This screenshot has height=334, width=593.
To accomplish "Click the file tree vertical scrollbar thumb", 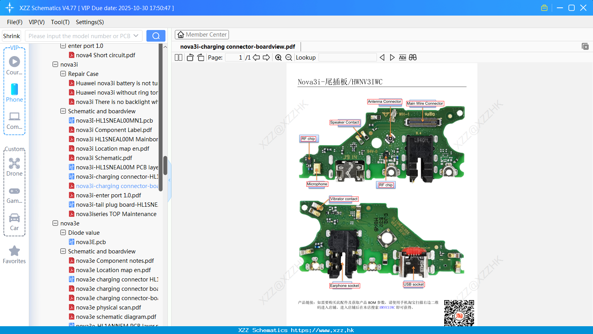I will 165,165.
